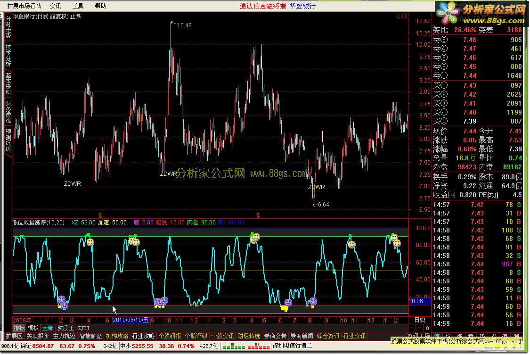This screenshot has height=355, width=530.
Task: Switch to 技术分析 side tab
Action: point(8,56)
